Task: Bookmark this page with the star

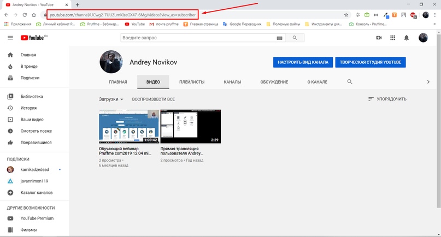Action: click(346, 15)
